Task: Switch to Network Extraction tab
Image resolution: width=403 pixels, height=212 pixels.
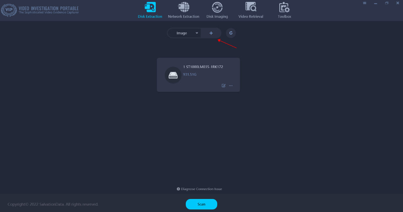Action: (184, 10)
